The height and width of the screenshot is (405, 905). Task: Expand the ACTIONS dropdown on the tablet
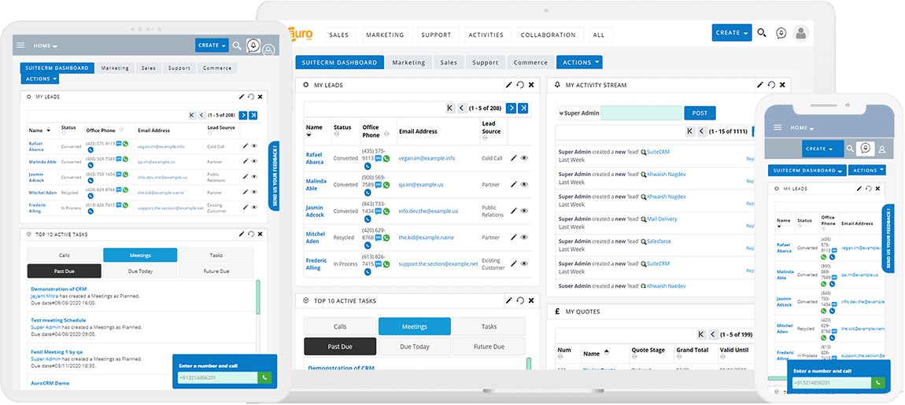[x=40, y=79]
